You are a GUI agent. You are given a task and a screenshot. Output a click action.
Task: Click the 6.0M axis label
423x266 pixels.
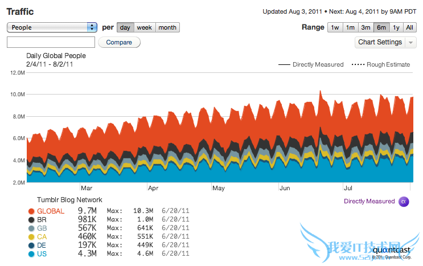(19, 138)
